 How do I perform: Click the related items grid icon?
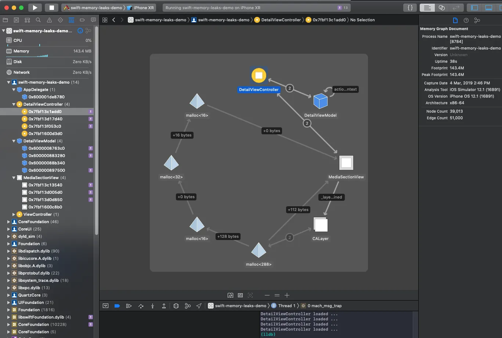point(105,20)
